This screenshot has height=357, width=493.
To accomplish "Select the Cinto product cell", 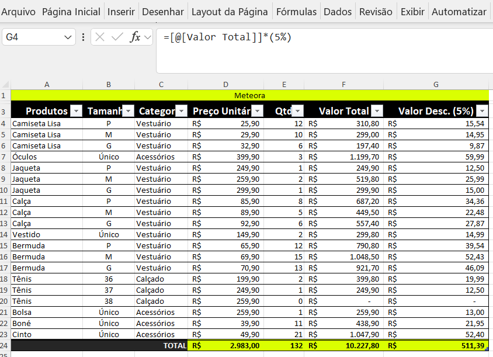I will click(47, 334).
